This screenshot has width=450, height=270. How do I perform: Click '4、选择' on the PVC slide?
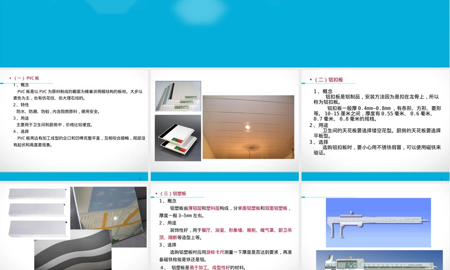pyautogui.click(x=21, y=131)
